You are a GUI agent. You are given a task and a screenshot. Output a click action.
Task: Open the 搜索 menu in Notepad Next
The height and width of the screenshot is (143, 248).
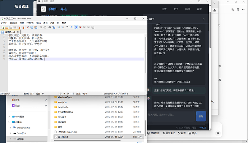pyautogui.click(x=22, y=23)
